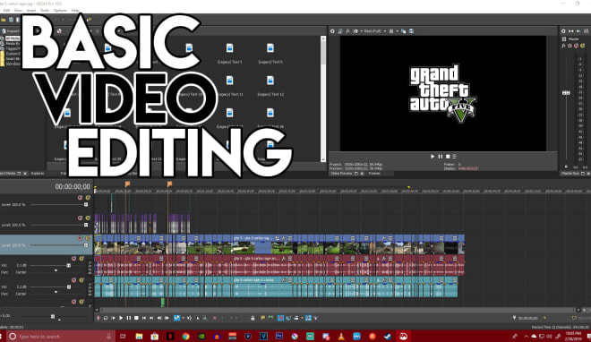The width and height of the screenshot is (591, 342).
Task: Click the Master bus volume fader
Action: point(566,92)
